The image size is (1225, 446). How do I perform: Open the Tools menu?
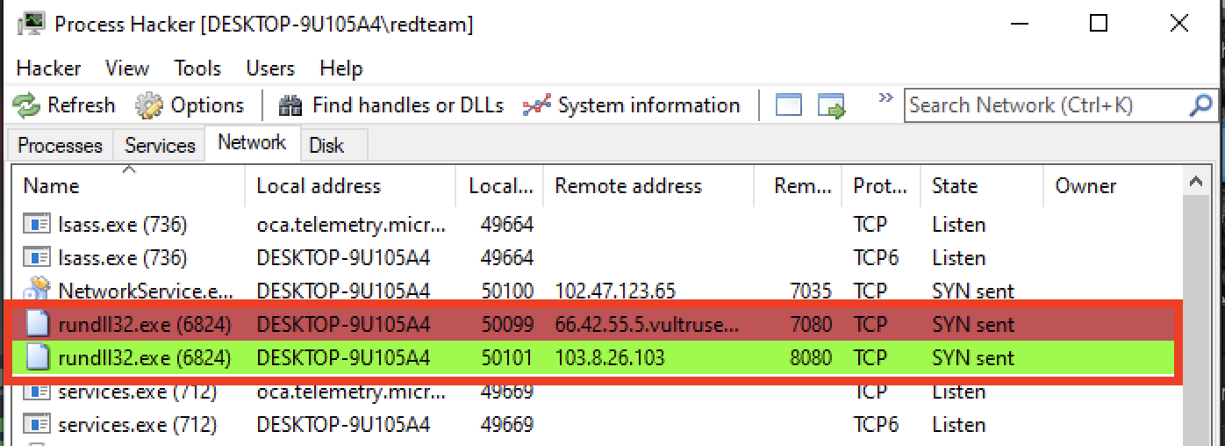pos(197,68)
